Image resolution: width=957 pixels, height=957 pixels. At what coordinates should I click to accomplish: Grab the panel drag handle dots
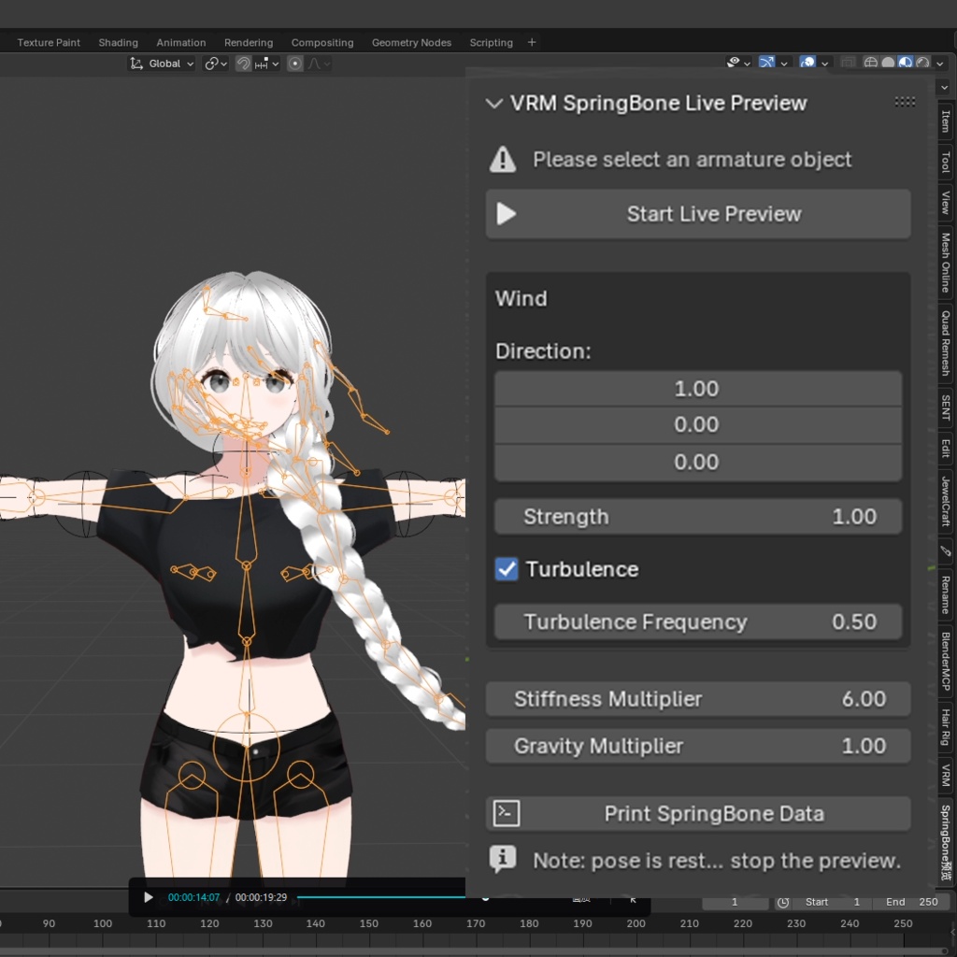pos(905,102)
